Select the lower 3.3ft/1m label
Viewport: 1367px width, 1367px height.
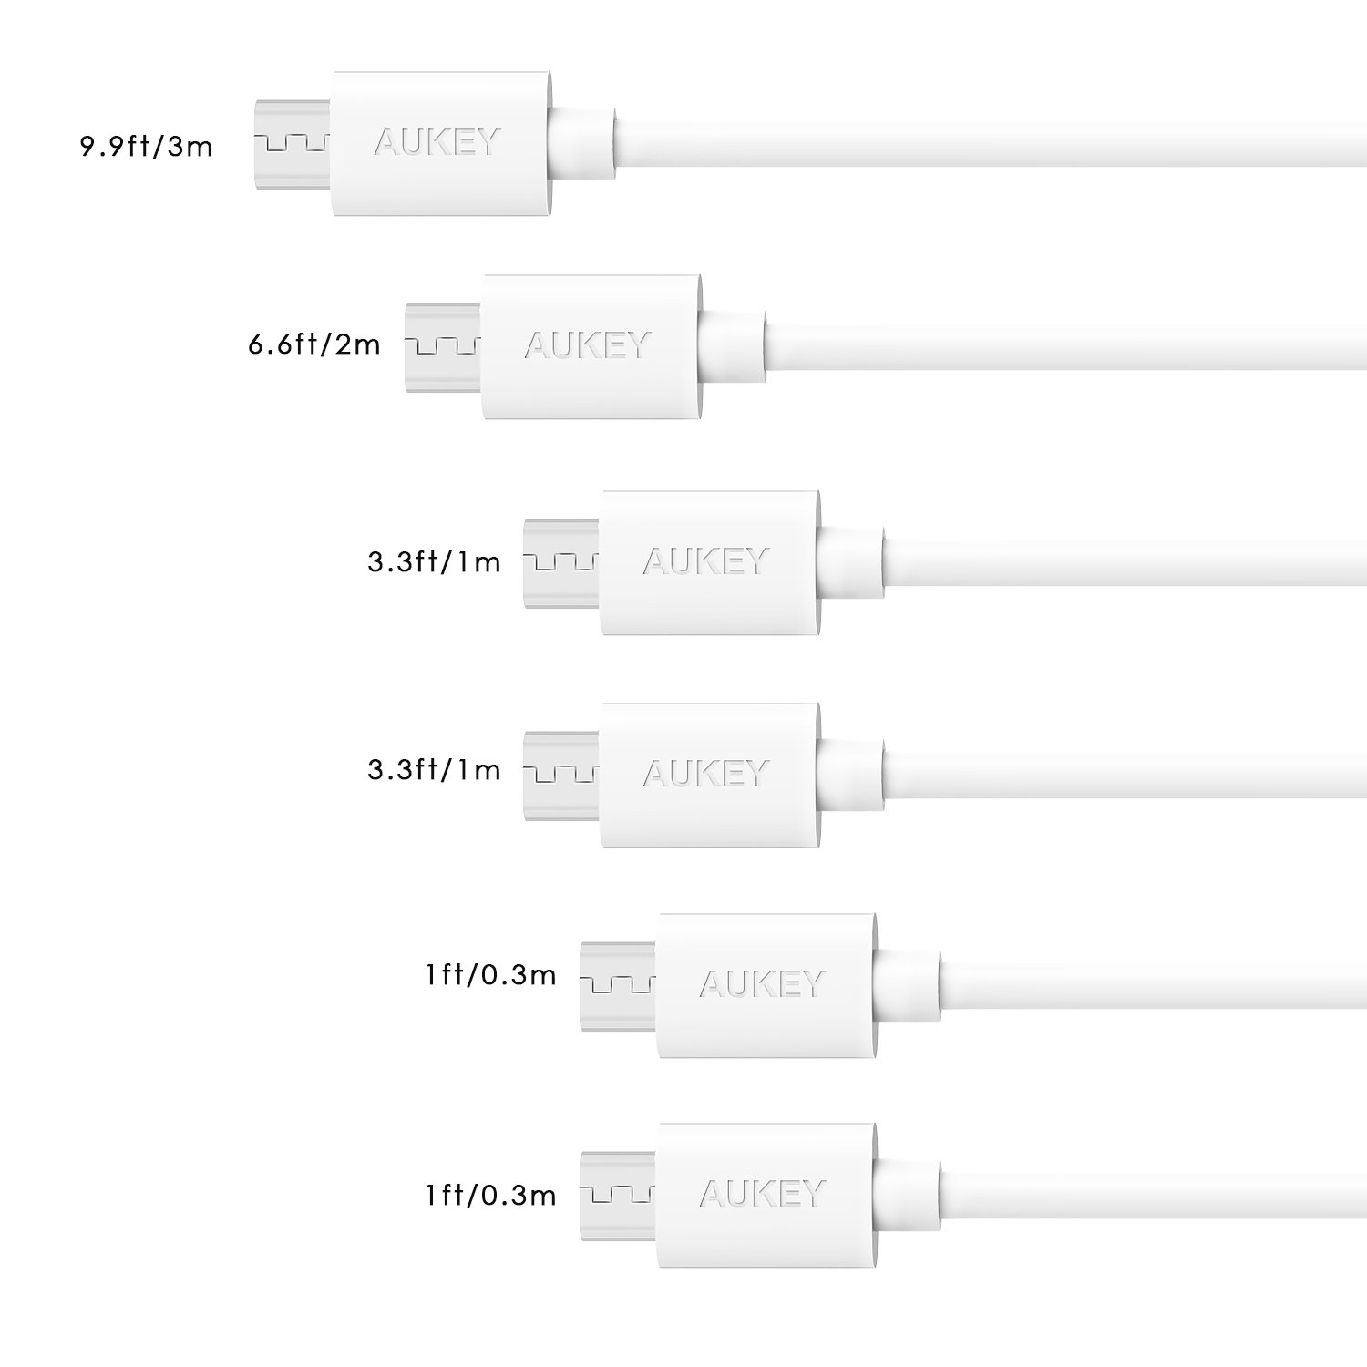point(434,770)
